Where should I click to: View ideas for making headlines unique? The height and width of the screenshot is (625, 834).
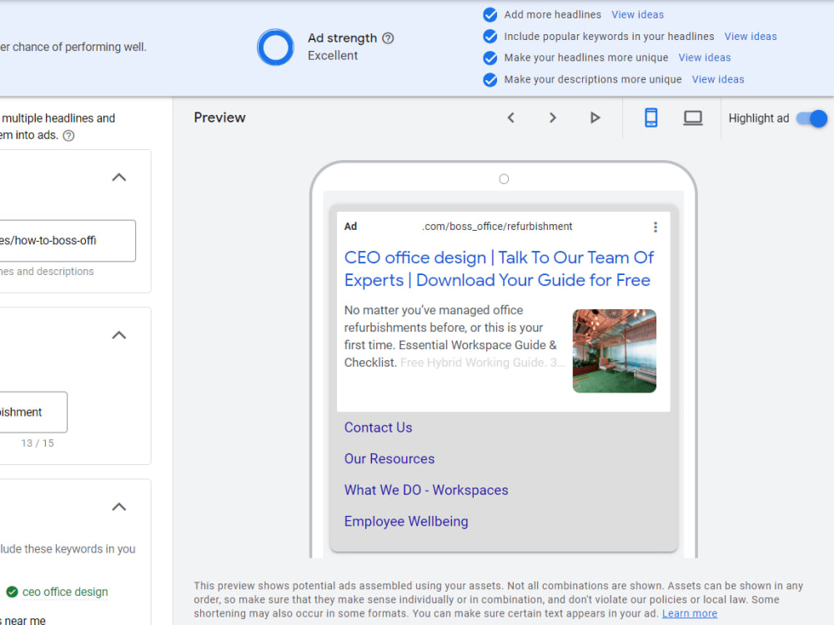704,57
